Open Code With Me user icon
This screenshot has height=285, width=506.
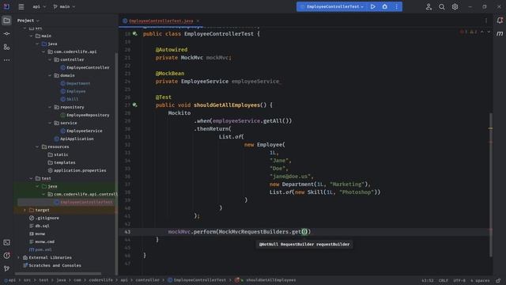[429, 6]
